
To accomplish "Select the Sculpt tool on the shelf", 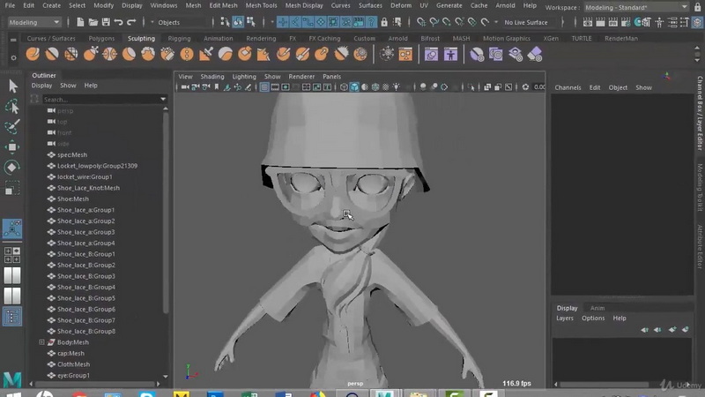I will pos(33,55).
